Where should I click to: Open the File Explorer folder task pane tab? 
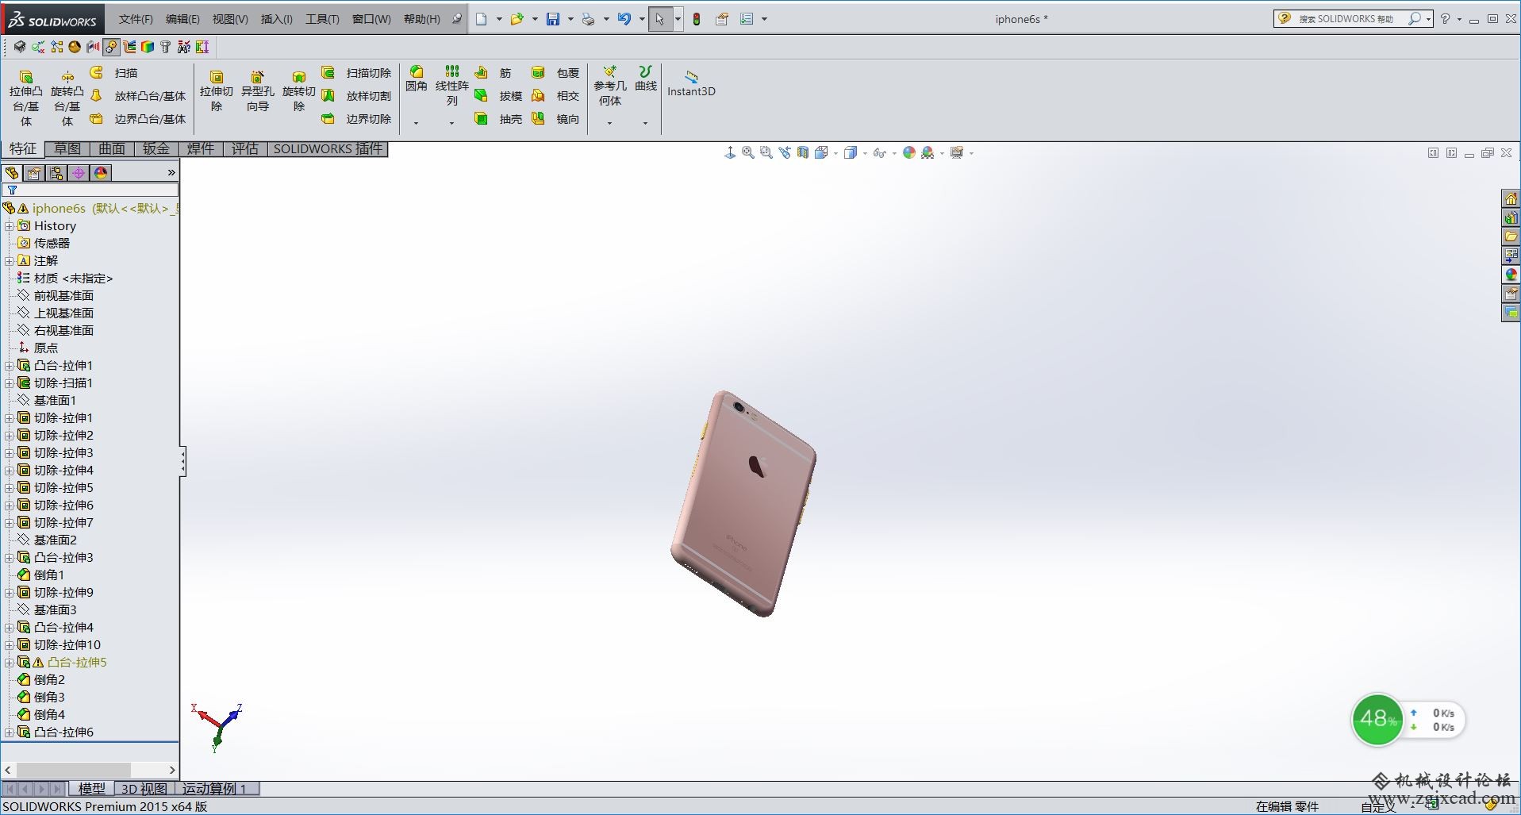coord(1511,236)
